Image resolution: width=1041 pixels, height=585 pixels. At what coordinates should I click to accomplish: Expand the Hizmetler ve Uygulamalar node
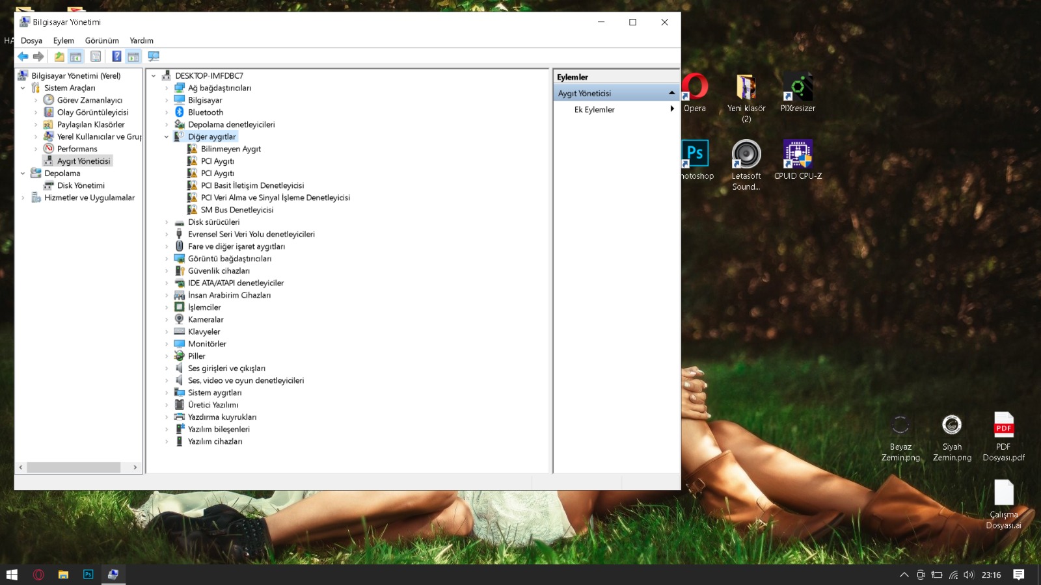[x=23, y=198]
